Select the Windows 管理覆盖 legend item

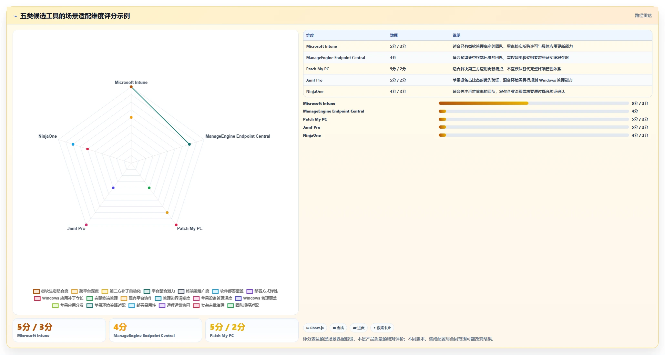[x=256, y=298]
